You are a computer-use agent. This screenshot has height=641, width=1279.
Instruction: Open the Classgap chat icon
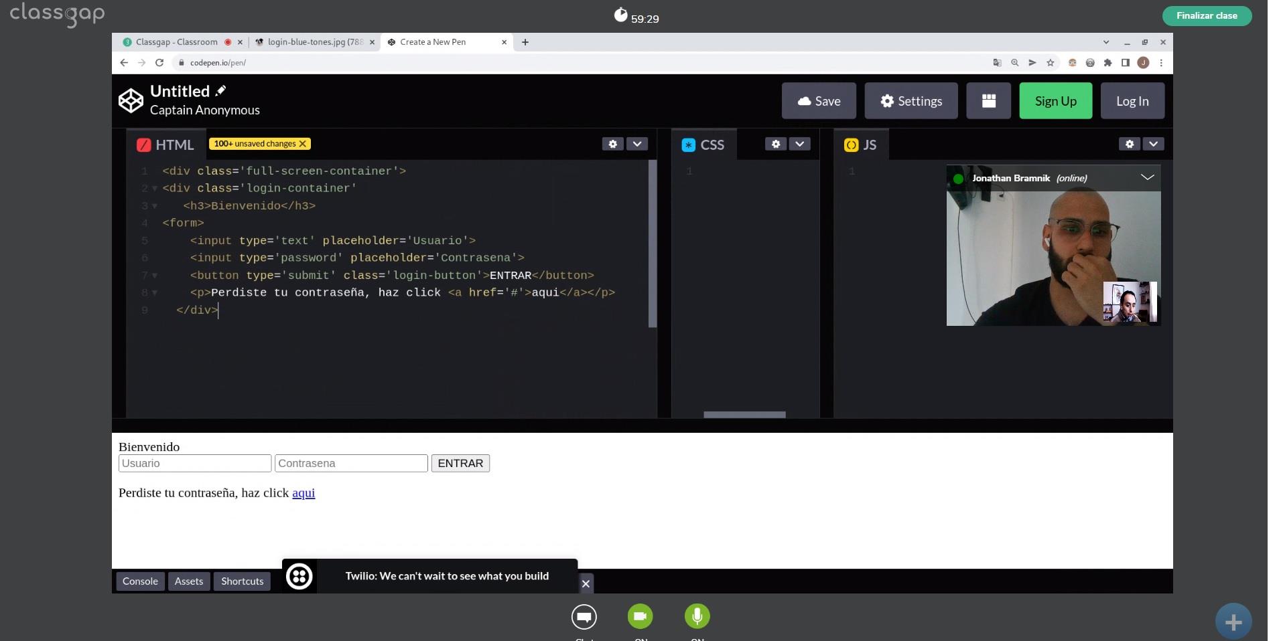click(584, 616)
